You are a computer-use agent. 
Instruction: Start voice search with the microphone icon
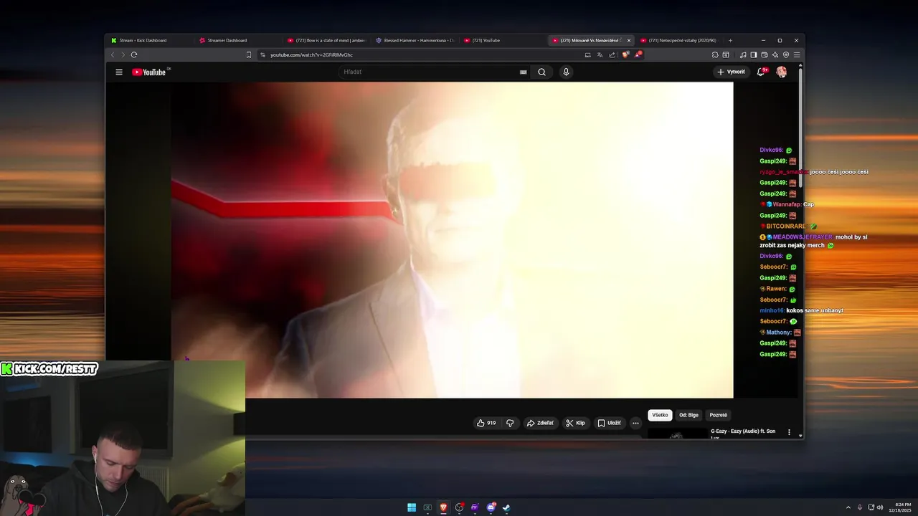pyautogui.click(x=566, y=72)
